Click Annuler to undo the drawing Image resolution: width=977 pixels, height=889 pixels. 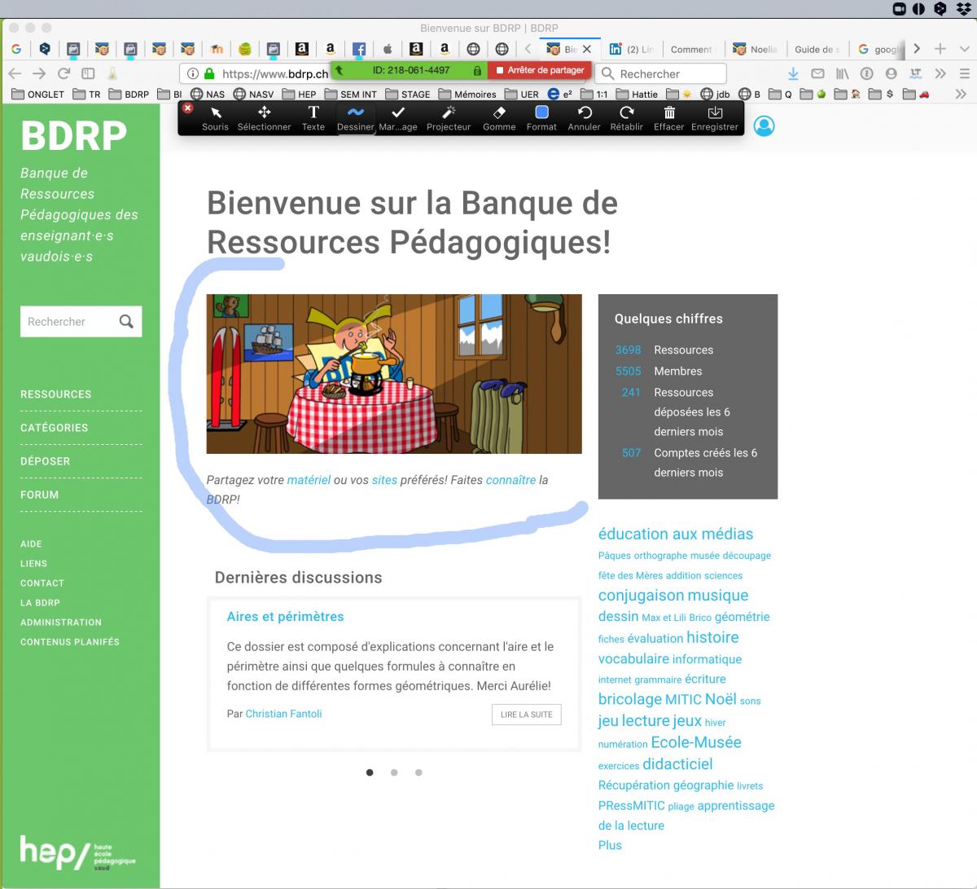click(584, 117)
